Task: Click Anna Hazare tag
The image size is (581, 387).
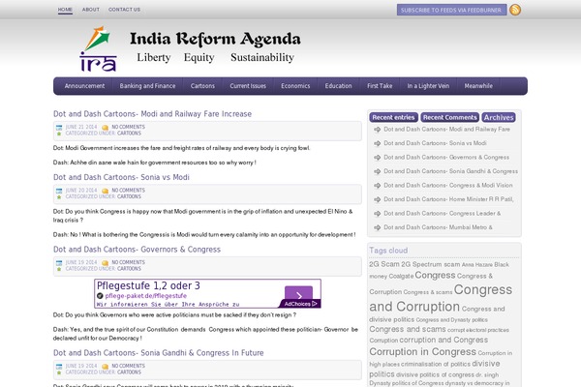Action: pos(476,265)
